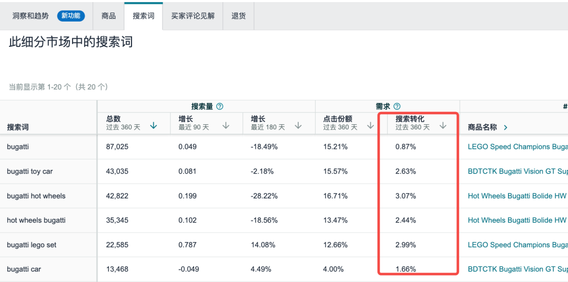The image size is (568, 282).
Task: Click the search conversion value 0.87%
Action: click(x=405, y=147)
